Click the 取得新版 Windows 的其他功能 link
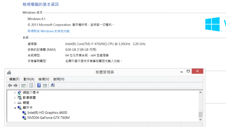 (x=49, y=31)
